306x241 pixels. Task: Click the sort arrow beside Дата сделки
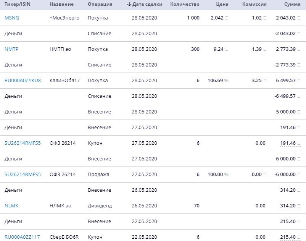pyautogui.click(x=129, y=4)
